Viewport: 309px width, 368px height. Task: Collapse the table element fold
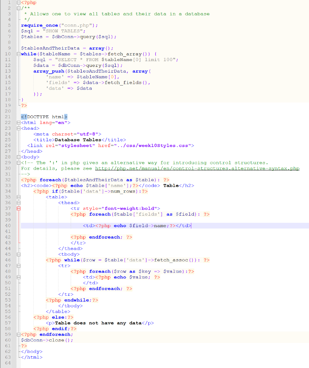point(19,197)
